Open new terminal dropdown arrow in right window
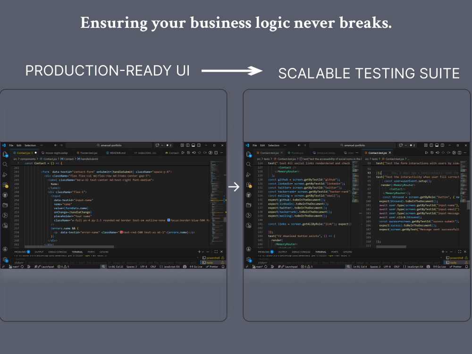This screenshot has height=354, width=472. click(447, 252)
